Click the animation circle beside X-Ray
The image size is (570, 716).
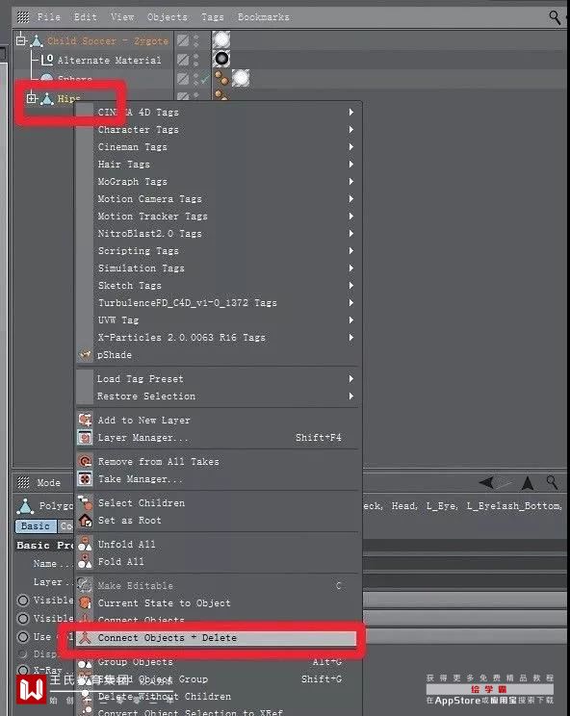[x=23, y=671]
